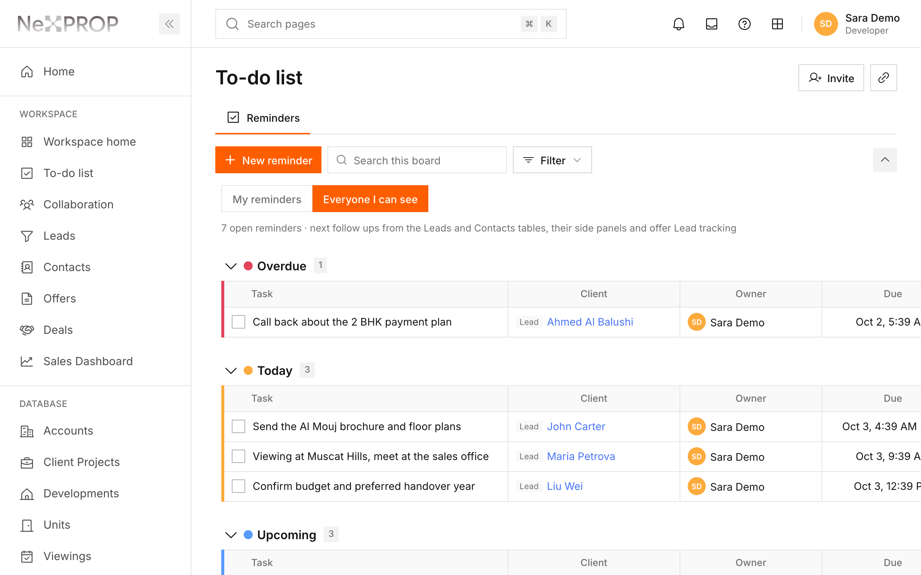The height and width of the screenshot is (575, 921).
Task: Open lead Ahmed Al Balushi
Action: [x=590, y=322]
